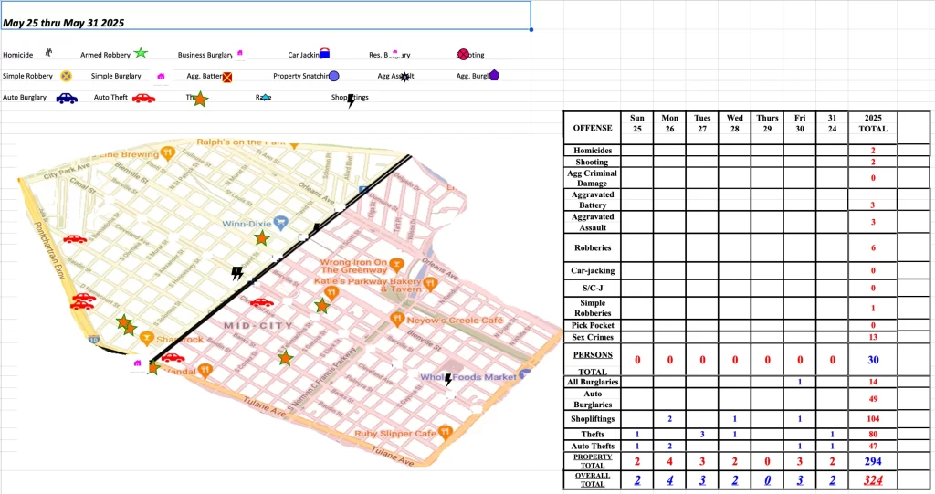Select the Shopliftings lightning bolt legend icon
Image resolution: width=935 pixels, height=494 pixels.
pyautogui.click(x=351, y=100)
